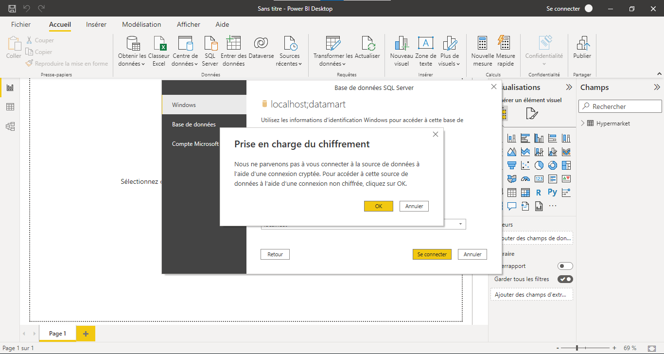Insert a Zone de texte

(425, 51)
